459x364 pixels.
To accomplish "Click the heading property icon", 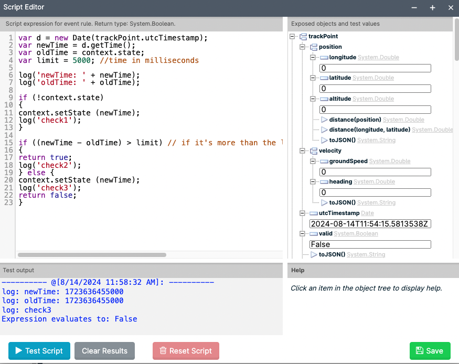I will click(324, 182).
